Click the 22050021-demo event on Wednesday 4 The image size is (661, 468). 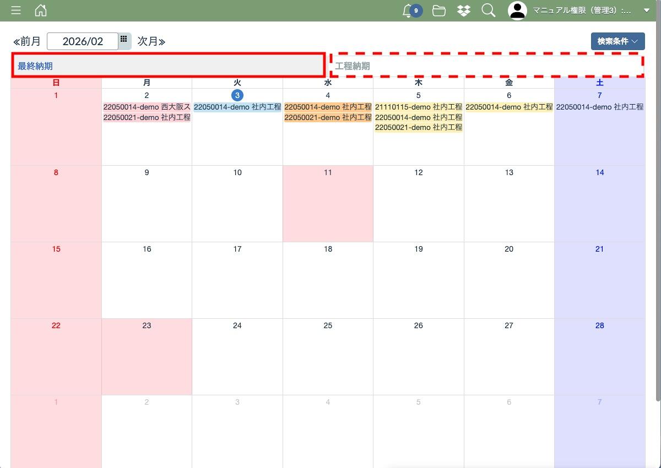click(328, 117)
